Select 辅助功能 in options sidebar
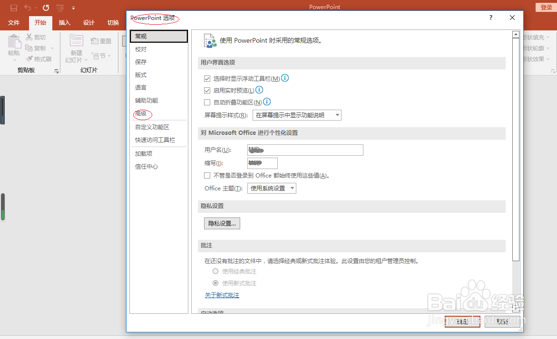 click(159, 101)
